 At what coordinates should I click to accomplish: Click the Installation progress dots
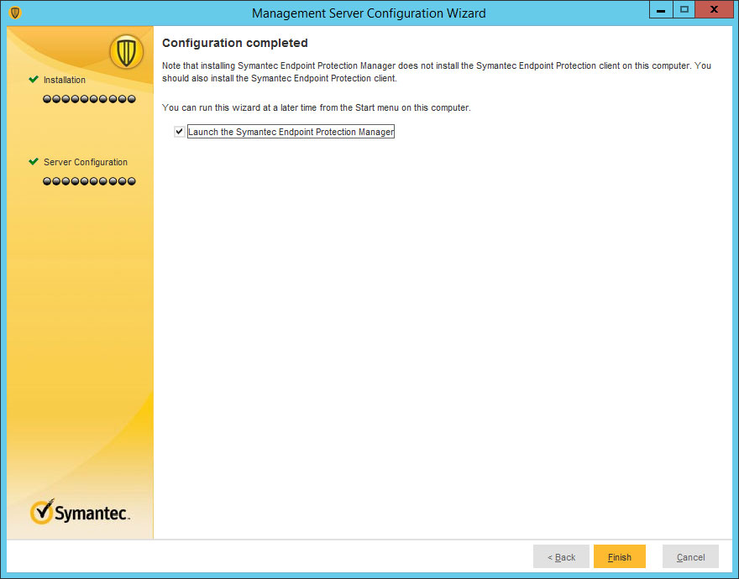click(89, 99)
